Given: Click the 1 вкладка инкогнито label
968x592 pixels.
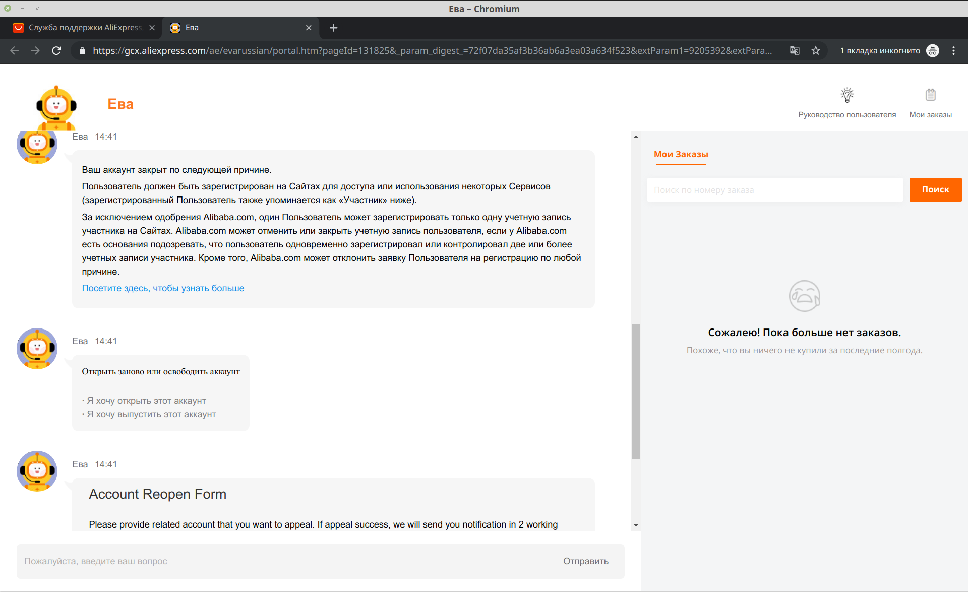Looking at the screenshot, I should (880, 51).
